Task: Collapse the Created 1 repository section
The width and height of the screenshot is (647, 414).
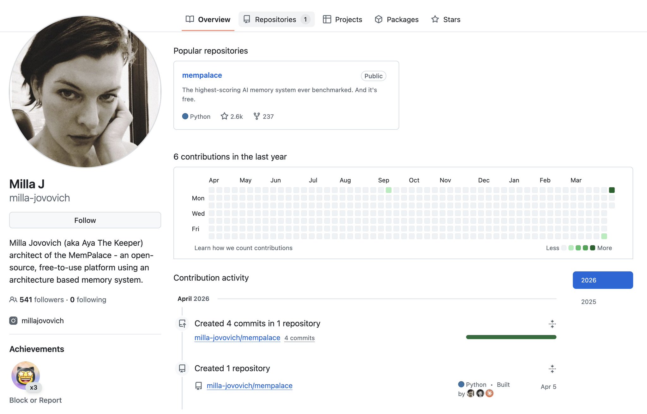Action: (552, 369)
